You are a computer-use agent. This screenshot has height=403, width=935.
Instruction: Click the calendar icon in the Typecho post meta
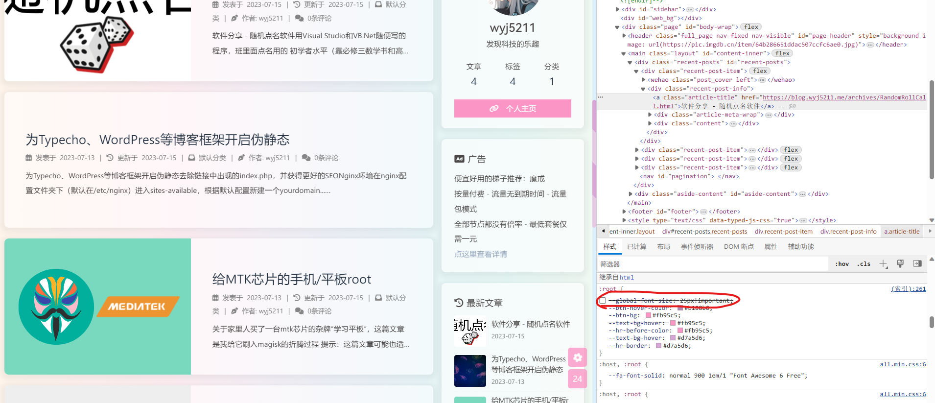pyautogui.click(x=29, y=158)
